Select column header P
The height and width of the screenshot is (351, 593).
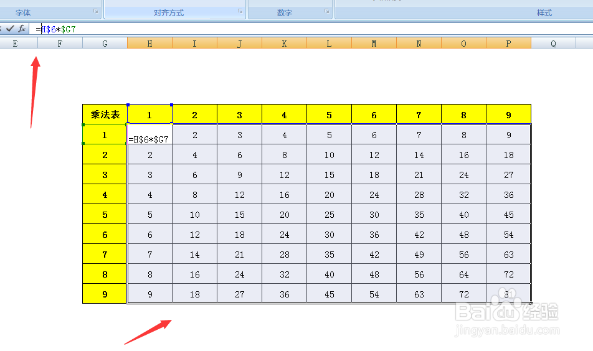(508, 44)
